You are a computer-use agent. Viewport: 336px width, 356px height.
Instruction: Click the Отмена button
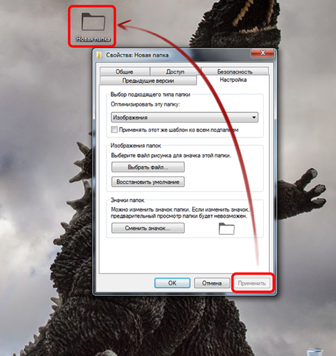[212, 283]
